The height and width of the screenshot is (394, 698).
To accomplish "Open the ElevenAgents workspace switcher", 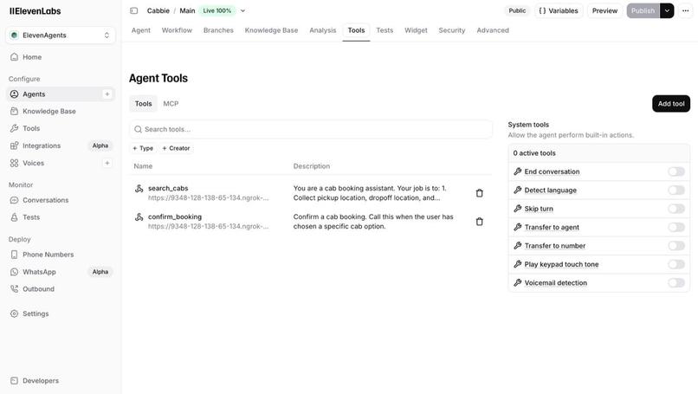I will click(61, 36).
